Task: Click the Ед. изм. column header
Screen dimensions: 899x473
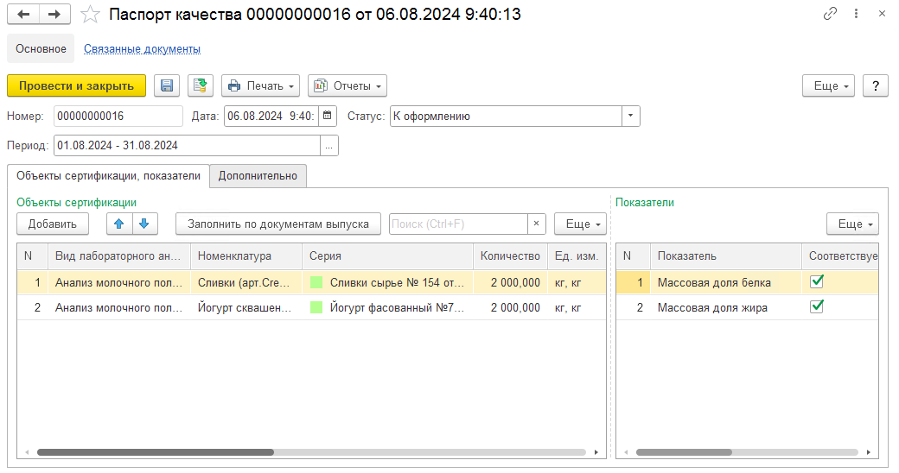Action: coord(577,256)
